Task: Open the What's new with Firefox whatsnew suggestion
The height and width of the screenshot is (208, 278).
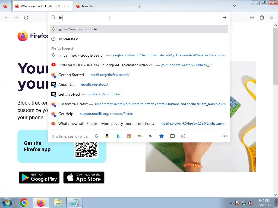Action: (139, 123)
